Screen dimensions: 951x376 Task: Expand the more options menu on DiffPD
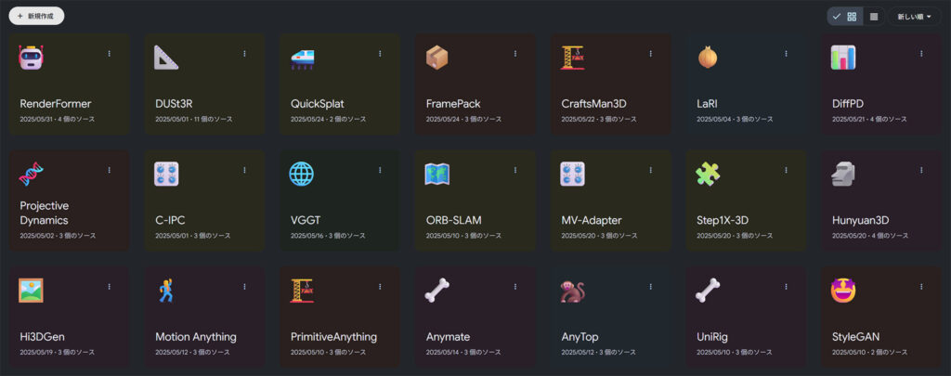pyautogui.click(x=921, y=54)
